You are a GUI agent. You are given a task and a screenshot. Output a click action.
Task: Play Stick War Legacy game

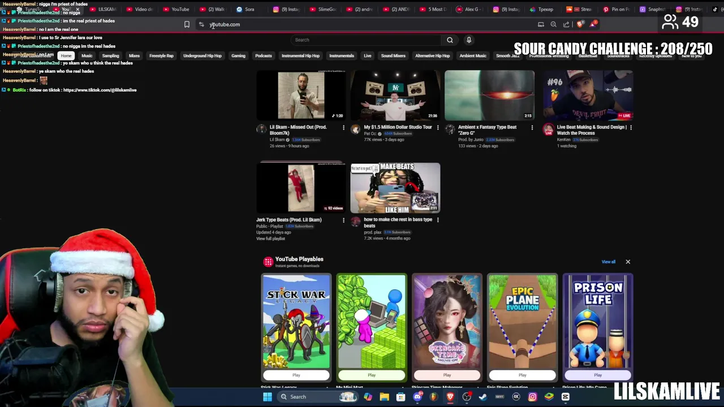click(296, 375)
